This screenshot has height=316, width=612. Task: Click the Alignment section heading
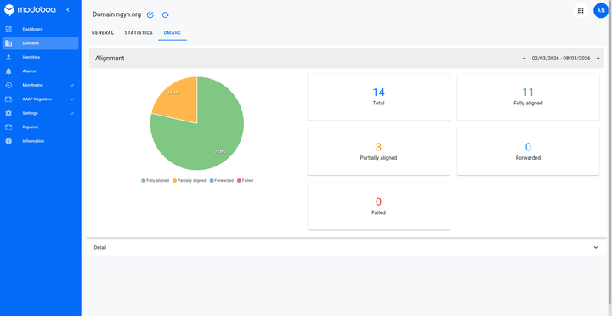click(x=110, y=58)
